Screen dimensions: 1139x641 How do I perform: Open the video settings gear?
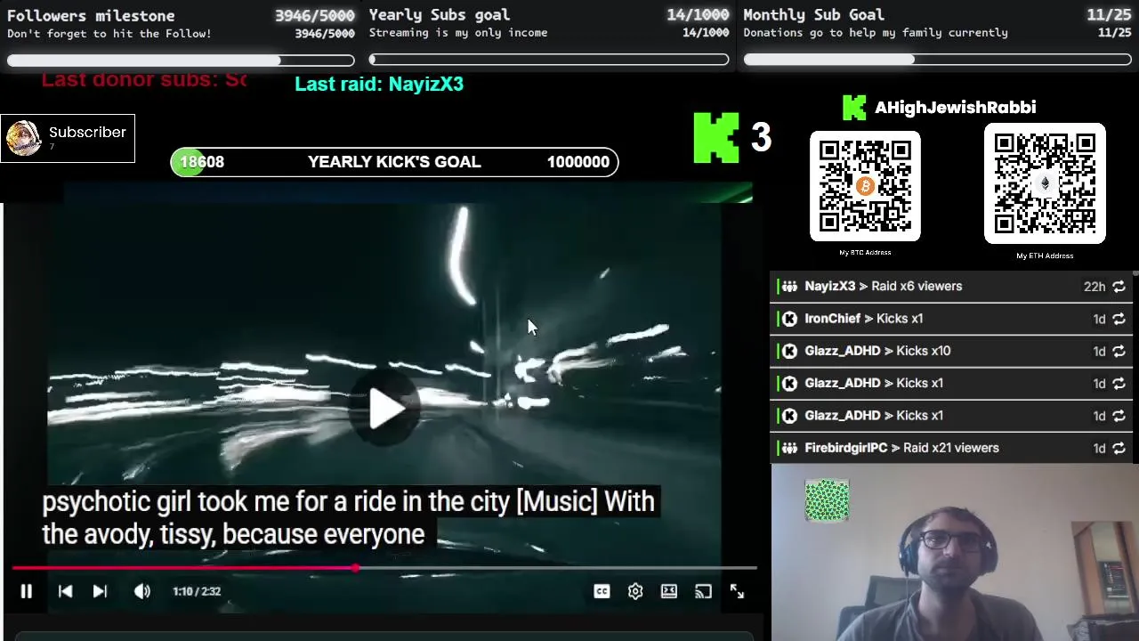(x=635, y=591)
